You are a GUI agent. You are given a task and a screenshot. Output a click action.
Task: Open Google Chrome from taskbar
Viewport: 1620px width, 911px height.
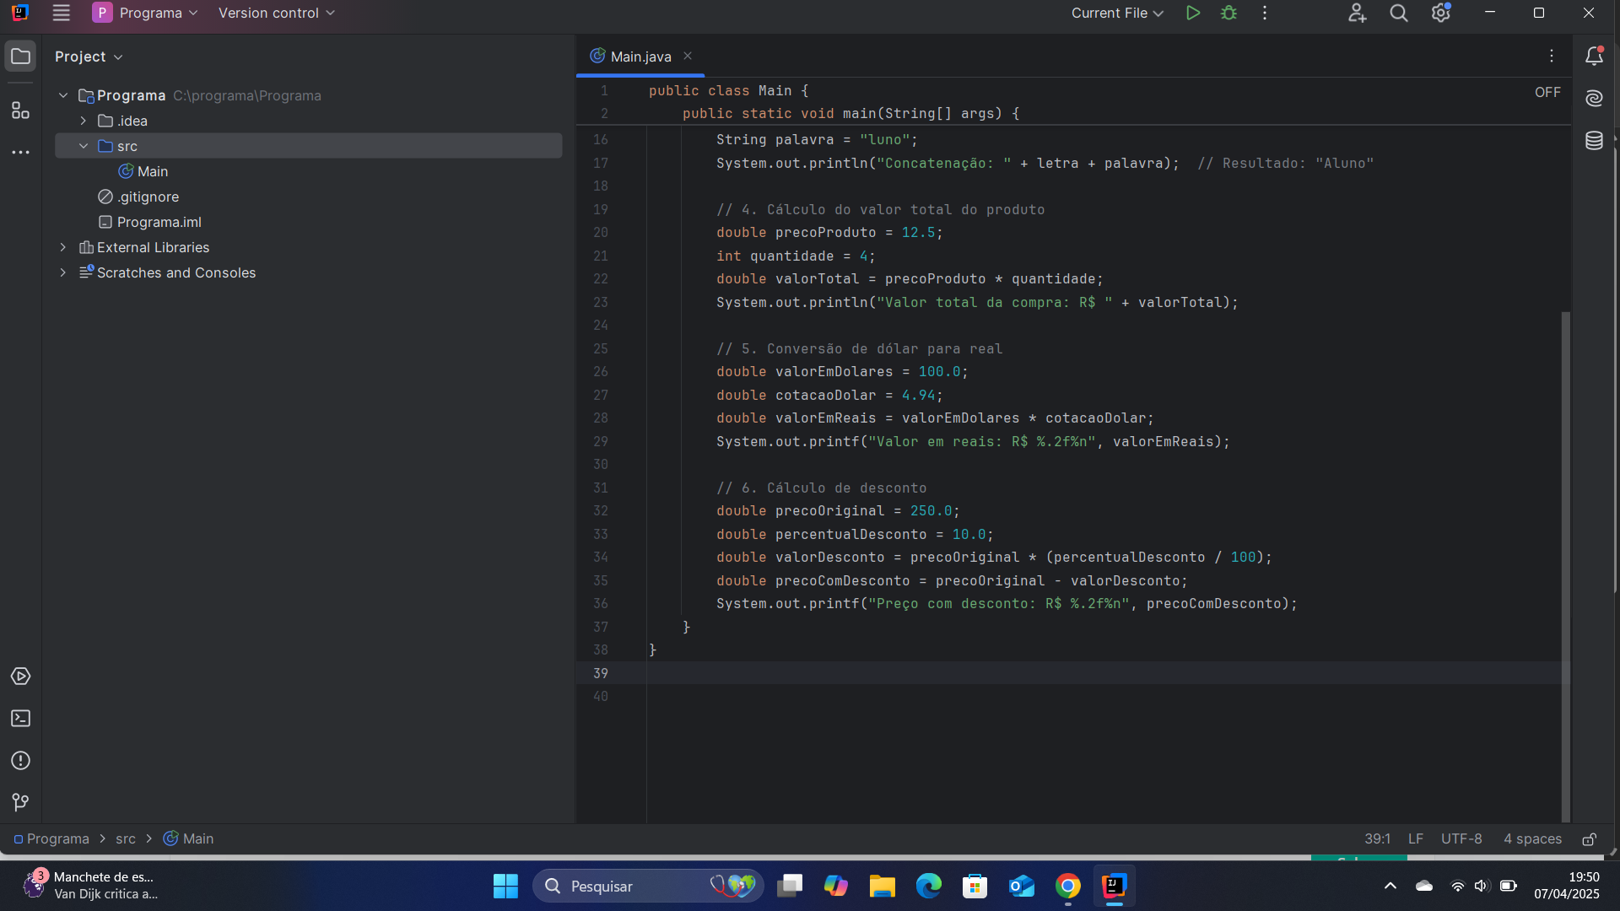[x=1068, y=887]
